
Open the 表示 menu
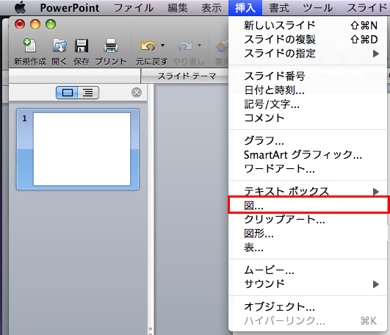point(212,8)
